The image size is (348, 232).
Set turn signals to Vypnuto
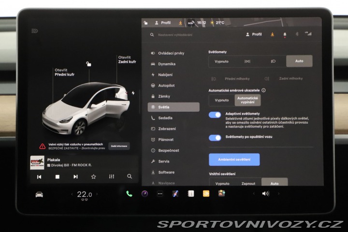222,101
